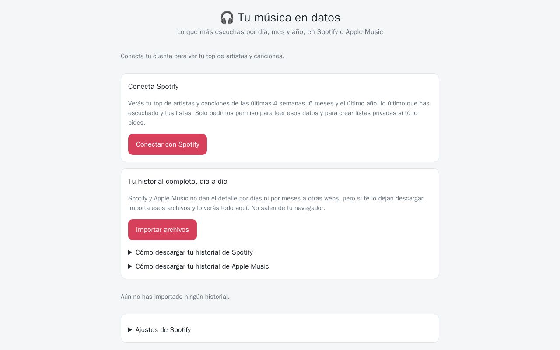Click the 'Spotify y Apple Music no dan' sentence
The width and height of the screenshot is (560, 350).
point(276,198)
